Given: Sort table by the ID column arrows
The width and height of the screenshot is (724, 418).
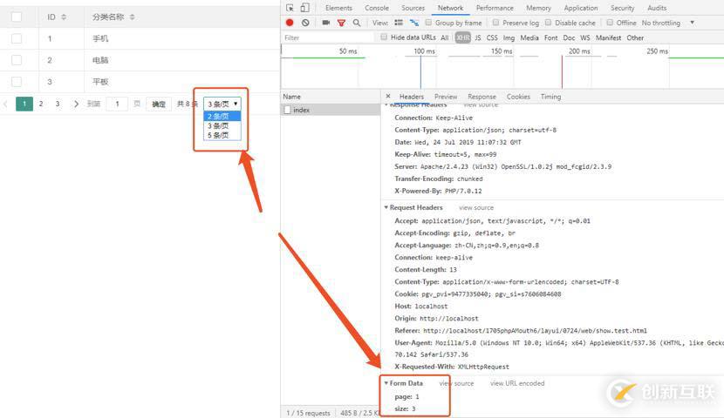Looking at the screenshot, I should [63, 17].
